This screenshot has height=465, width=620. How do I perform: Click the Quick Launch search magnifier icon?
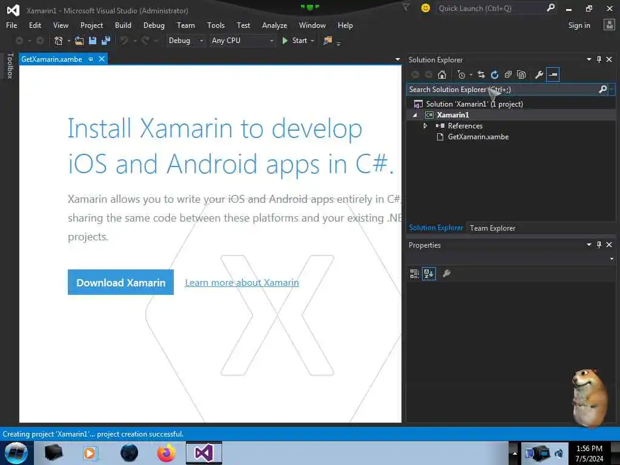[550, 7]
